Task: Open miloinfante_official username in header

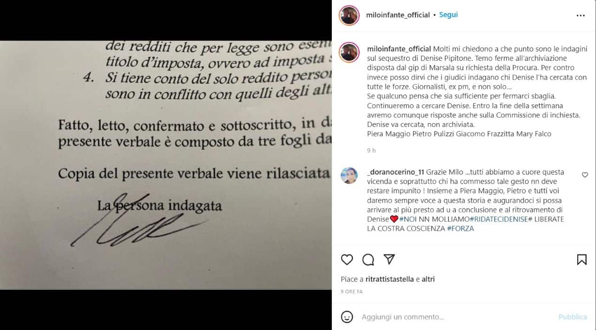Action: click(398, 15)
